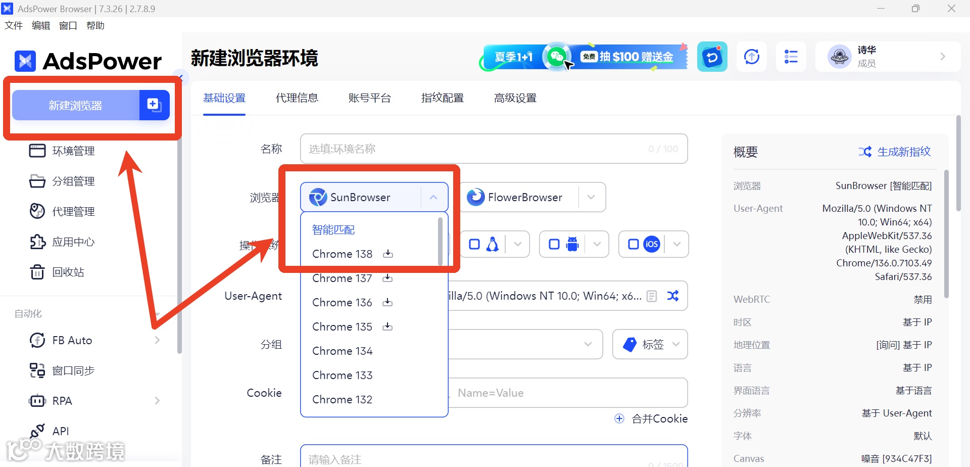Image resolution: width=970 pixels, height=467 pixels.
Task: Click the Canvas value 噪音 [934C47F3]
Action: (896, 458)
